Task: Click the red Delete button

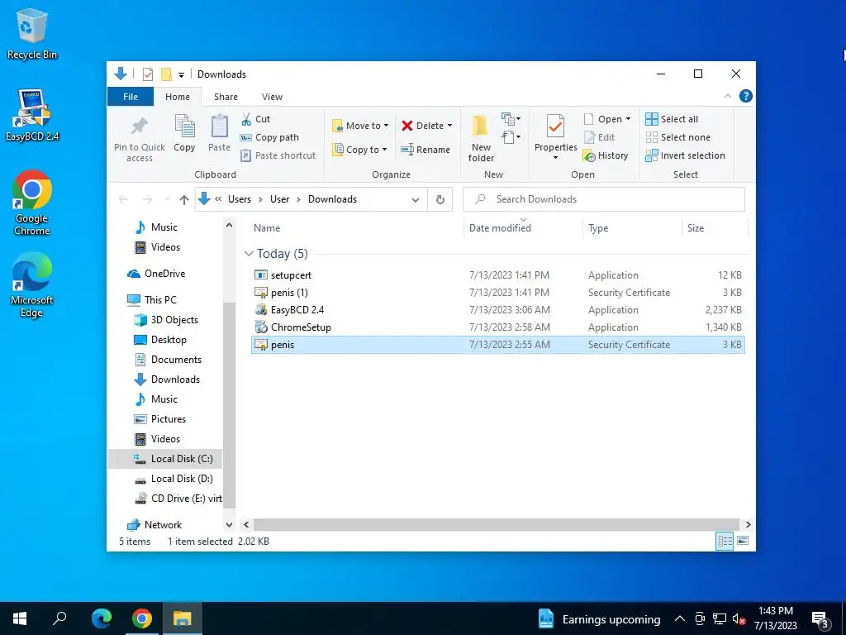Action: coord(422,126)
